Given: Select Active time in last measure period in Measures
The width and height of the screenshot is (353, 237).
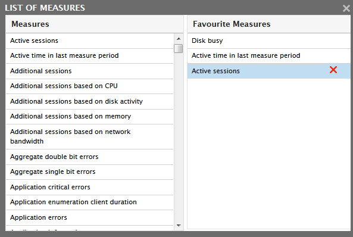Looking at the screenshot, I should [90, 55].
